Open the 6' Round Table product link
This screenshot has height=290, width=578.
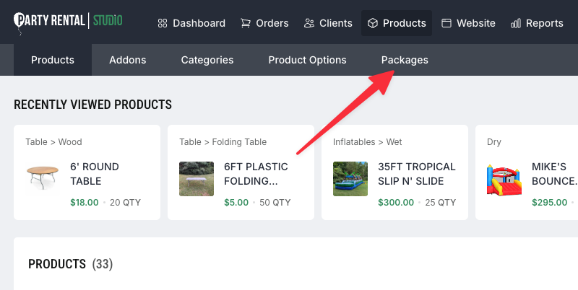[x=95, y=173]
